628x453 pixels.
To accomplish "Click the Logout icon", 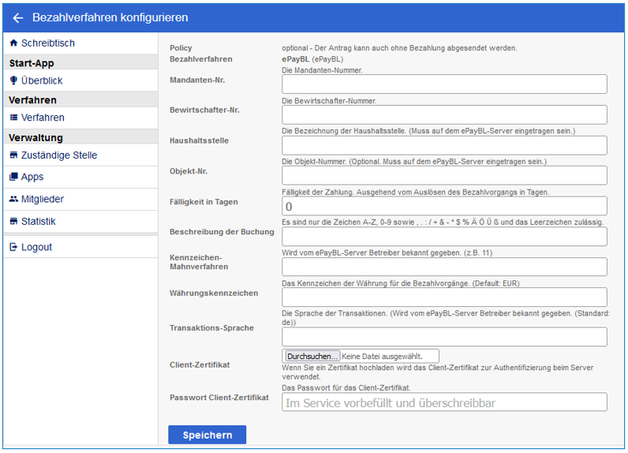I will click(13, 247).
